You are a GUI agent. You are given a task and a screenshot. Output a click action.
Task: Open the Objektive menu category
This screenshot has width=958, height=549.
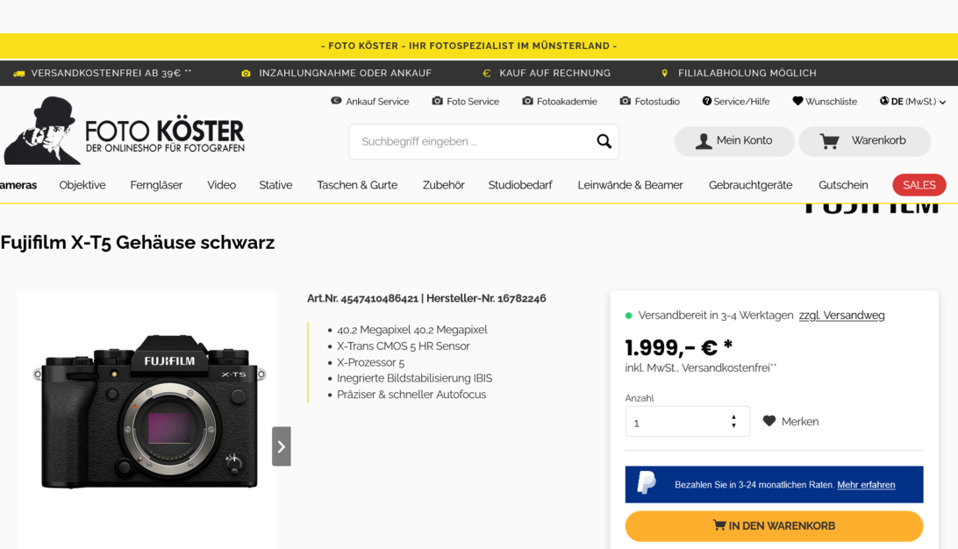[x=82, y=185]
